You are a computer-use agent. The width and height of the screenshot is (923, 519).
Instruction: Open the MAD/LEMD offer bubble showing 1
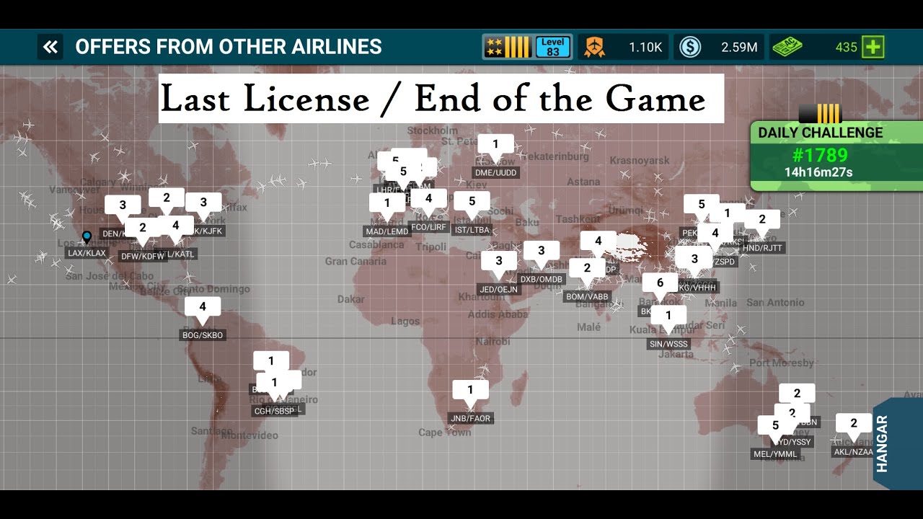click(387, 205)
